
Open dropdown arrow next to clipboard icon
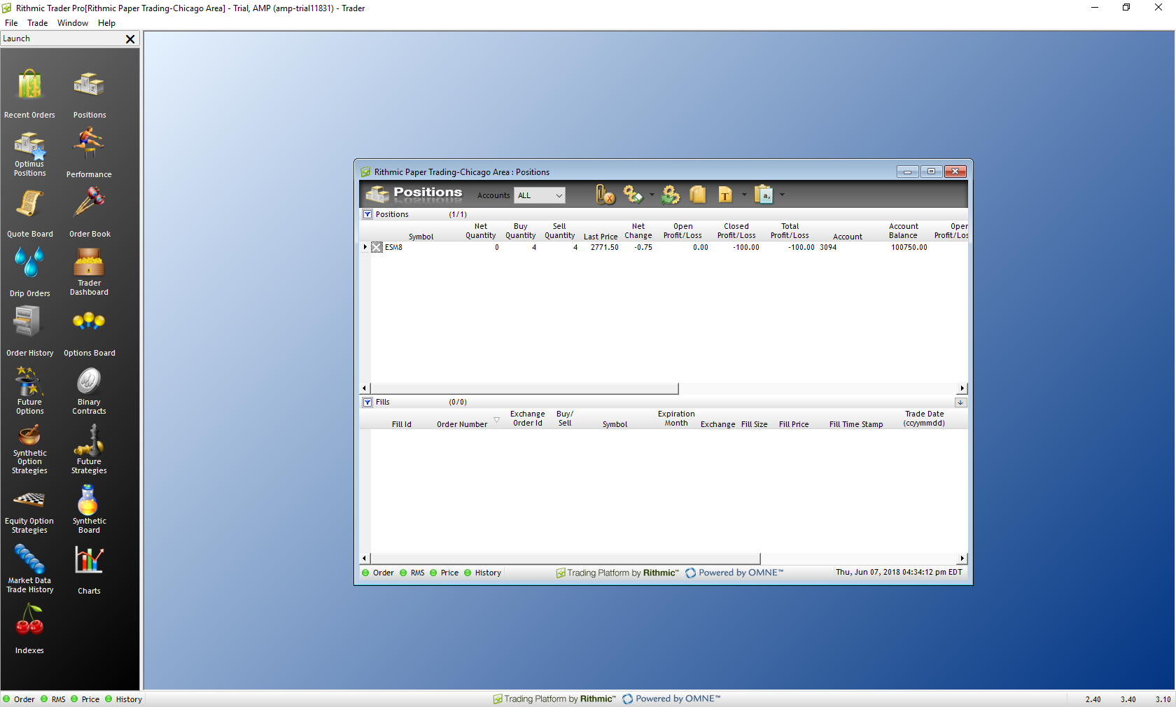click(782, 195)
